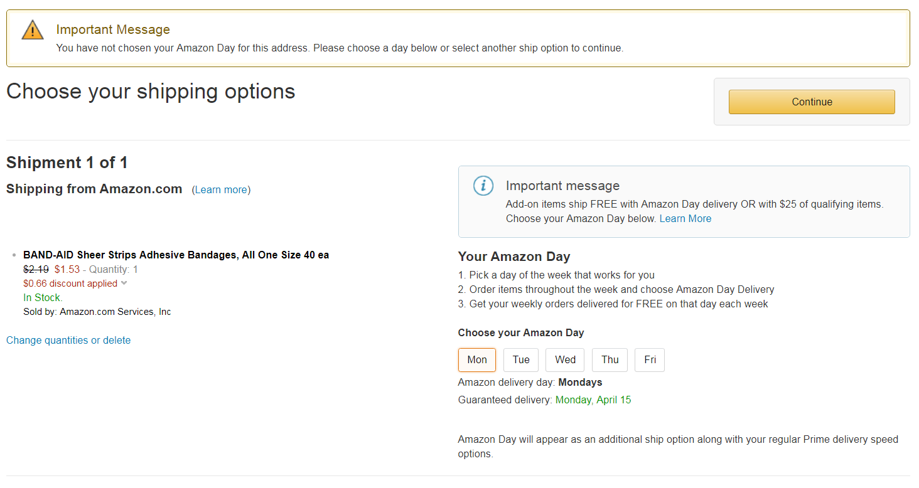Click the BAND-AID Sheer Strips product title
The height and width of the screenshot is (488, 919).
(x=176, y=255)
